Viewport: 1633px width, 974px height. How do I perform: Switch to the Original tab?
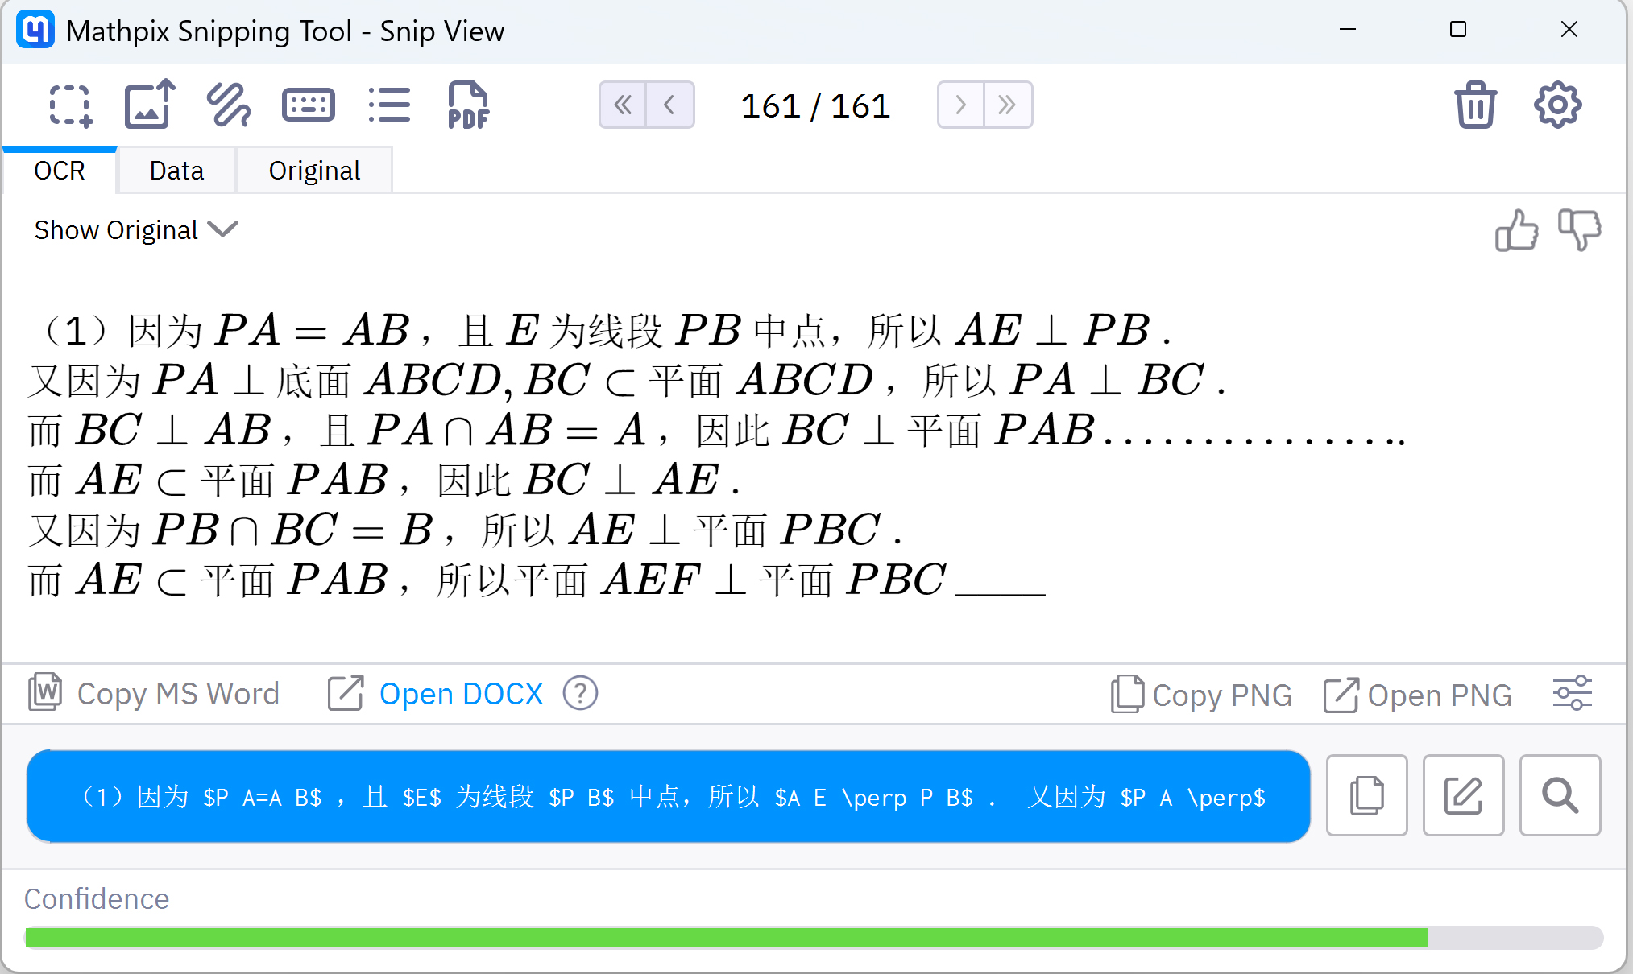point(314,171)
